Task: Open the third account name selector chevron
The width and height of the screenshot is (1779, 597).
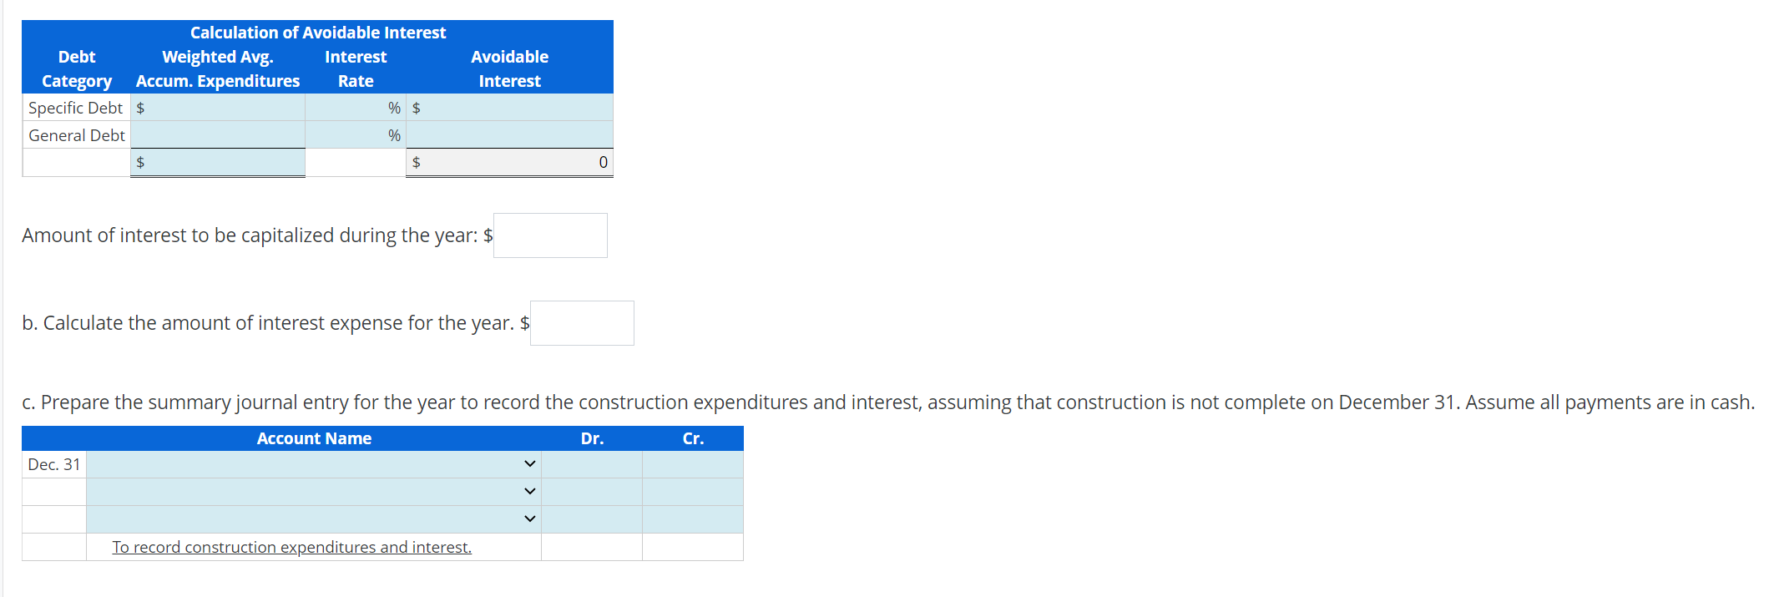Action: point(528,518)
